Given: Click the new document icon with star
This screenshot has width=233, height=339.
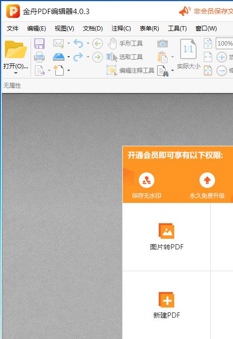Looking at the screenshot, I should 59,71.
